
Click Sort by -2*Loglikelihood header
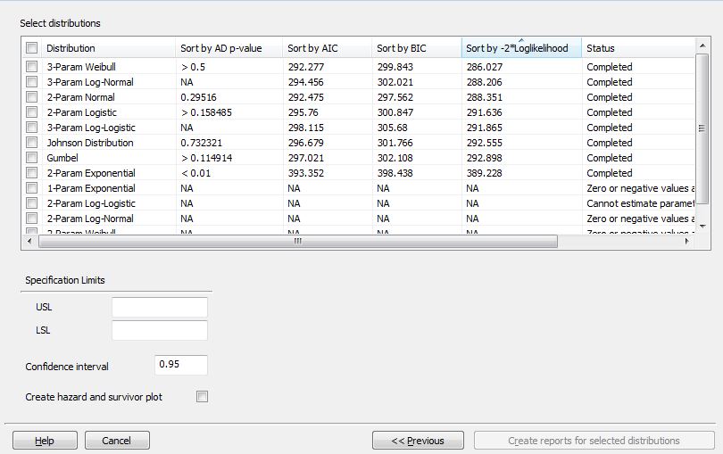(x=520, y=48)
